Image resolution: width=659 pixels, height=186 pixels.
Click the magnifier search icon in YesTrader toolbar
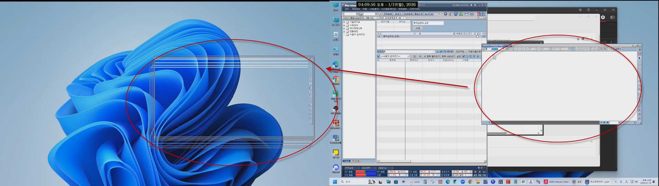(x=361, y=14)
